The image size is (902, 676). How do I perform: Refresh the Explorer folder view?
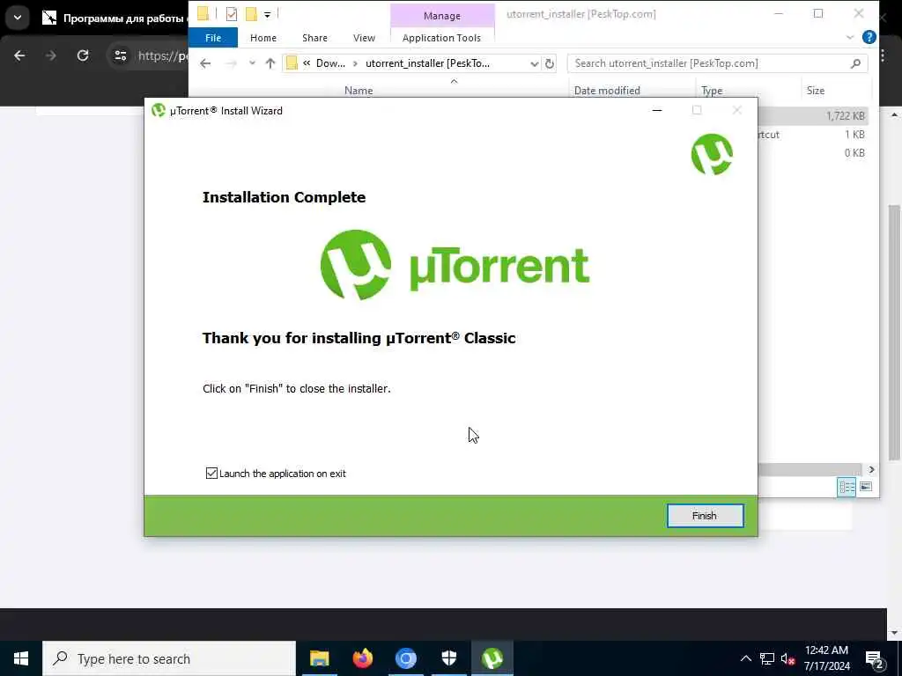point(550,63)
